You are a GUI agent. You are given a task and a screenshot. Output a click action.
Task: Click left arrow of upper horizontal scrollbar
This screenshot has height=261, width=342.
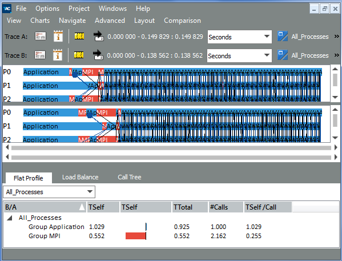point(7,147)
